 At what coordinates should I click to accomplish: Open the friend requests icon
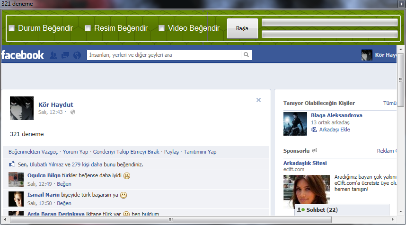53,55
